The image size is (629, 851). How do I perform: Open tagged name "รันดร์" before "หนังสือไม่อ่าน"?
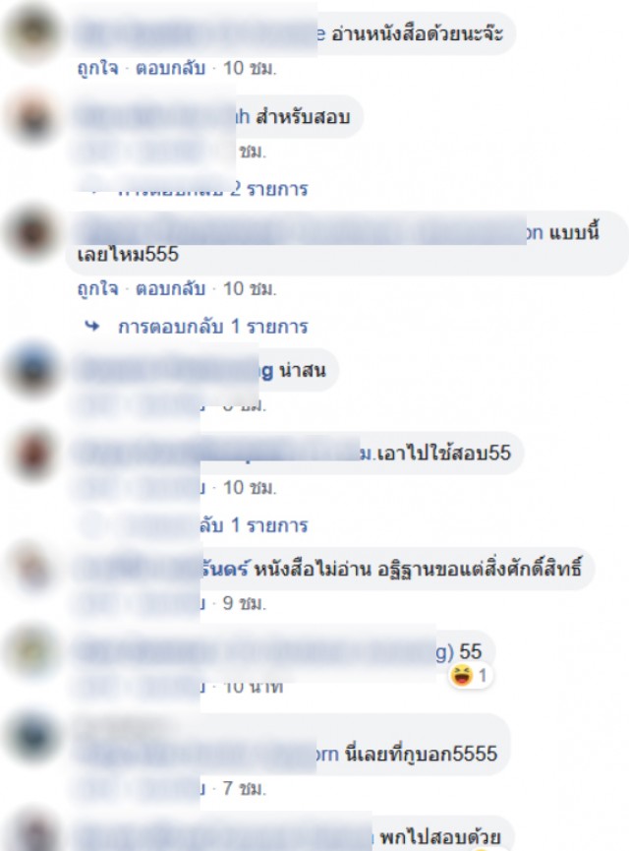[x=224, y=570]
